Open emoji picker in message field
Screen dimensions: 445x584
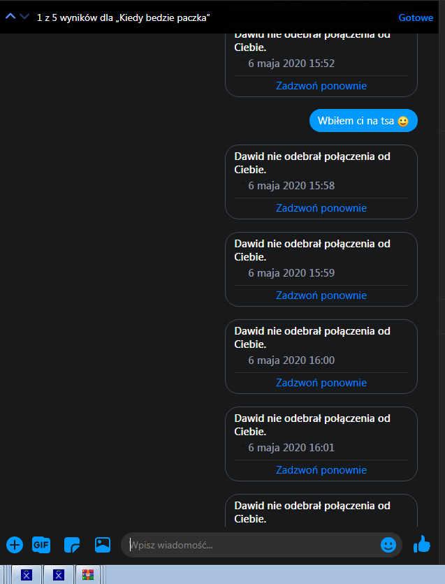point(388,546)
